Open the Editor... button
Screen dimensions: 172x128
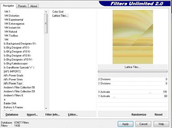click(x=73, y=115)
